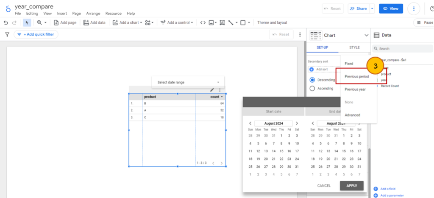Pick August 15 in the start calendar
The height and width of the screenshot is (198, 434).
[x=274, y=151]
